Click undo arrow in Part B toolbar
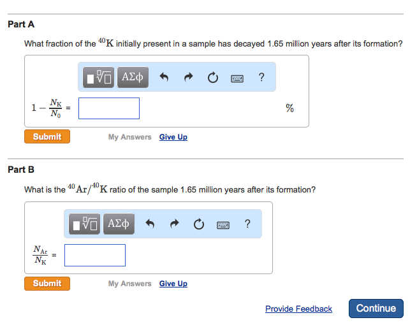Image resolution: width=417 pixels, height=327 pixels. (150, 224)
